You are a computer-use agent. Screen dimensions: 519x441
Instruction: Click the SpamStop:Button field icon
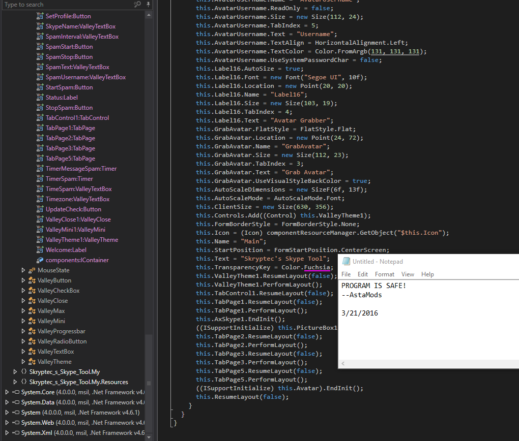click(x=40, y=56)
